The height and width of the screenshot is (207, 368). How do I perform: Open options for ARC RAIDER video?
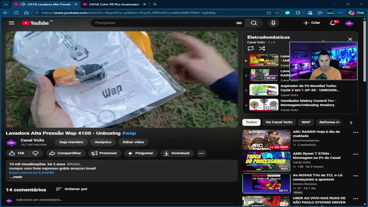click(x=356, y=132)
